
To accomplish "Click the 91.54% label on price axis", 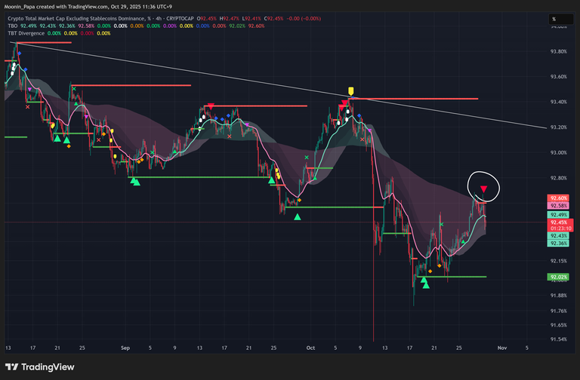I will [x=559, y=339].
